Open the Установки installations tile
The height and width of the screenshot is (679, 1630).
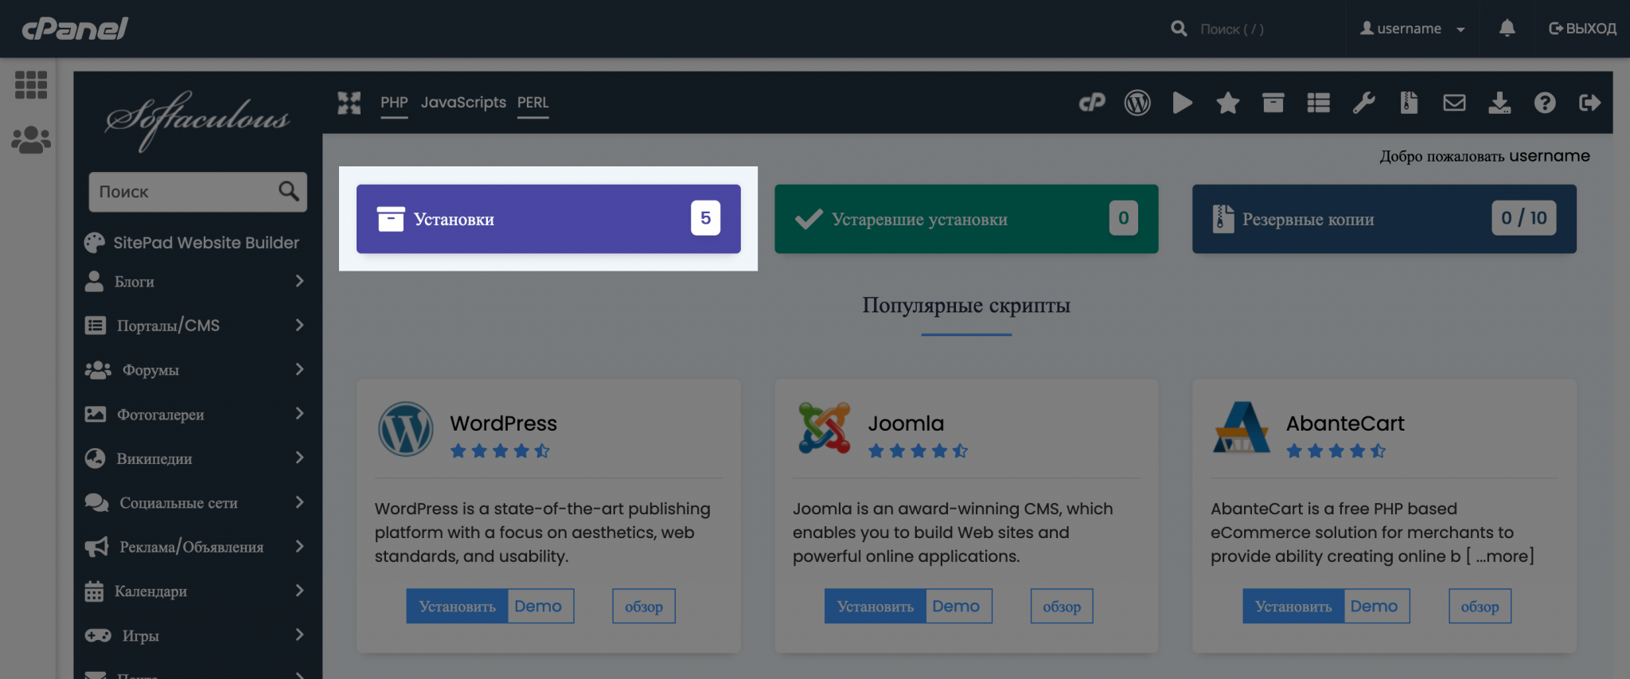(548, 219)
